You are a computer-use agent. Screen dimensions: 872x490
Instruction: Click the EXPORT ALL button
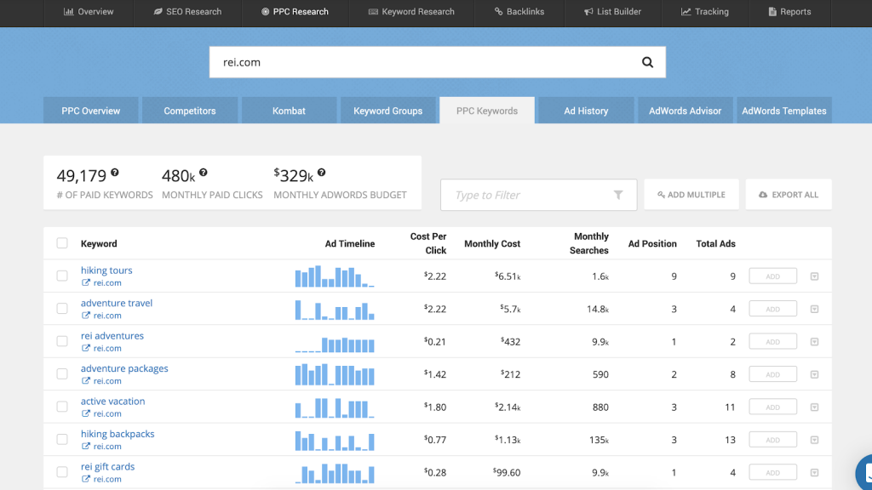789,195
